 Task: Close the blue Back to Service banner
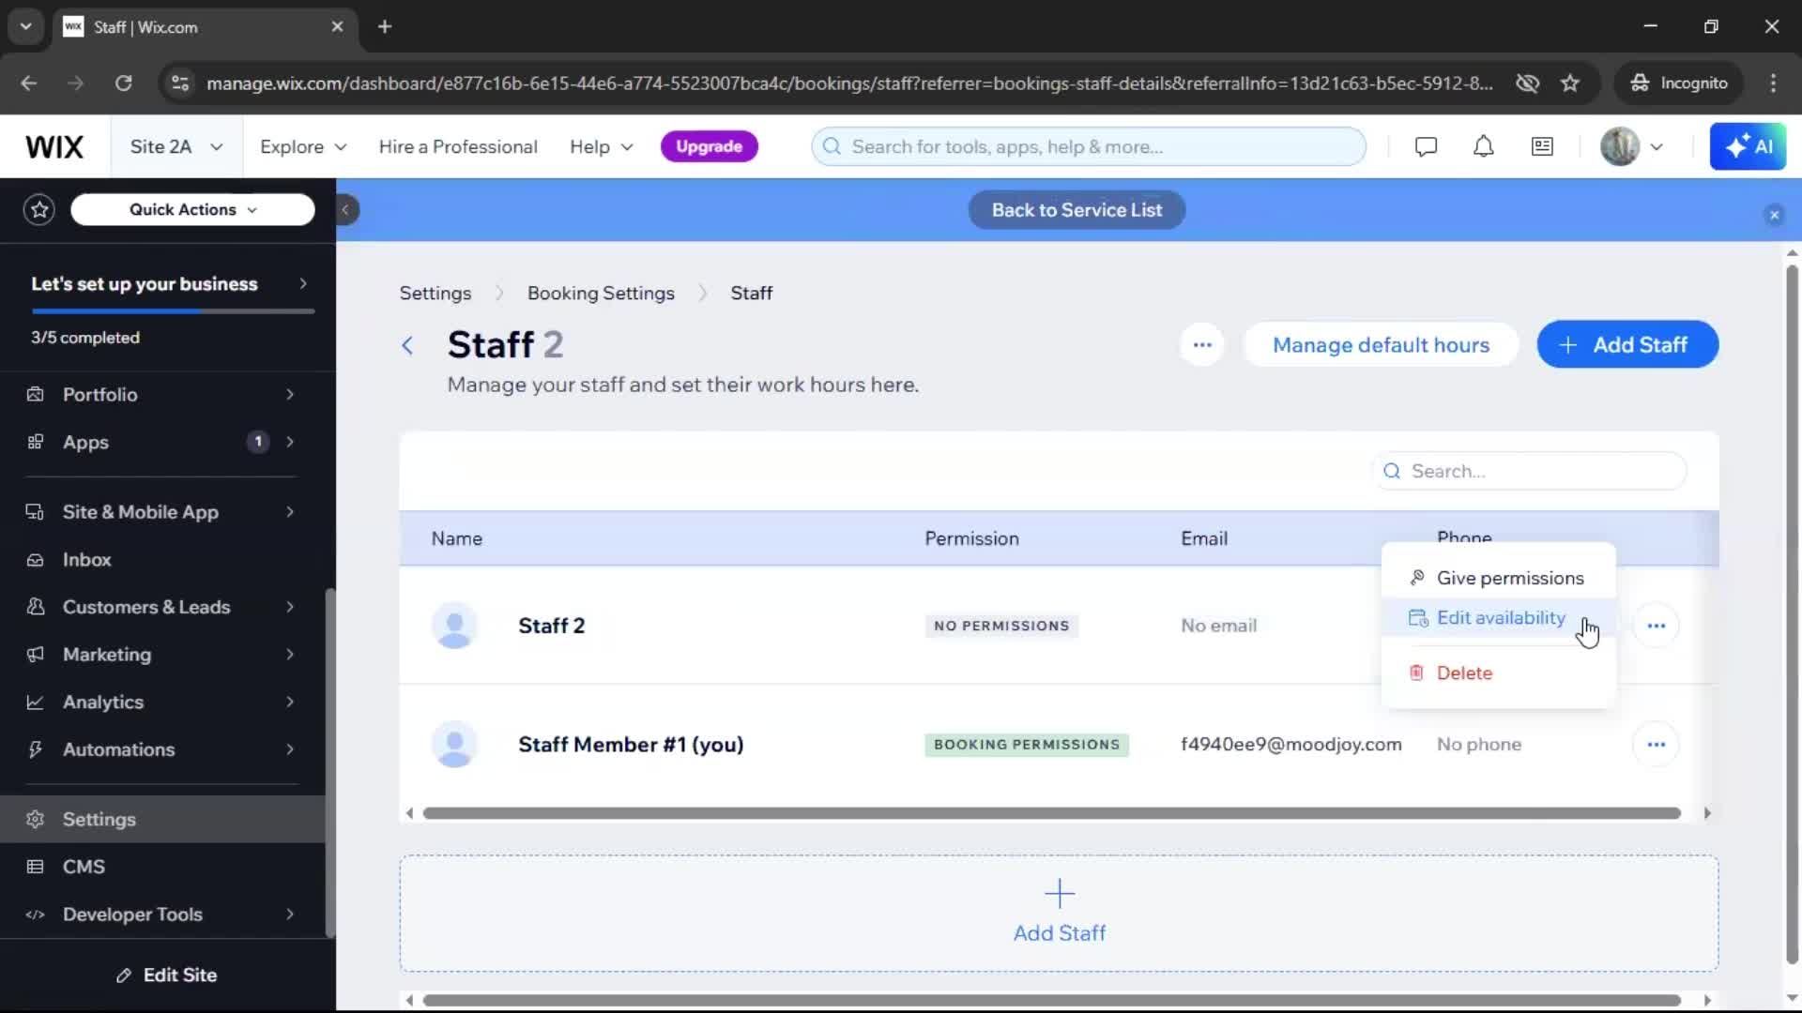(1774, 215)
